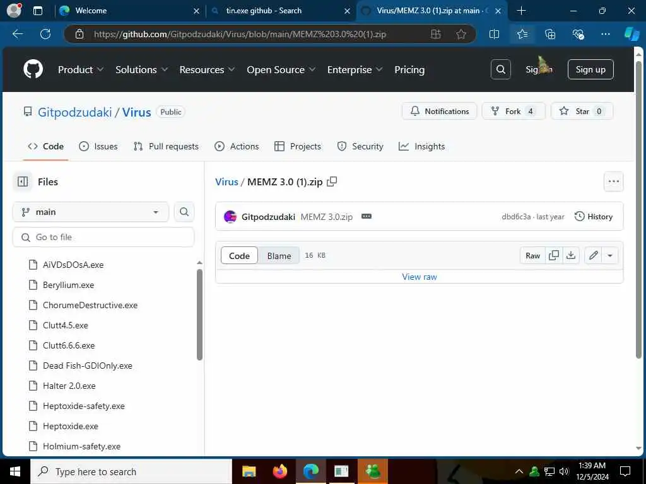Open Edge settings and more ellipsis
Image resolution: width=646 pixels, height=484 pixels.
605,34
